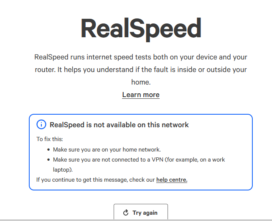This screenshot has height=221, width=272.
Task: Click the first line 'RealSpeed runs internet speed tests'
Action: [x=141, y=57]
